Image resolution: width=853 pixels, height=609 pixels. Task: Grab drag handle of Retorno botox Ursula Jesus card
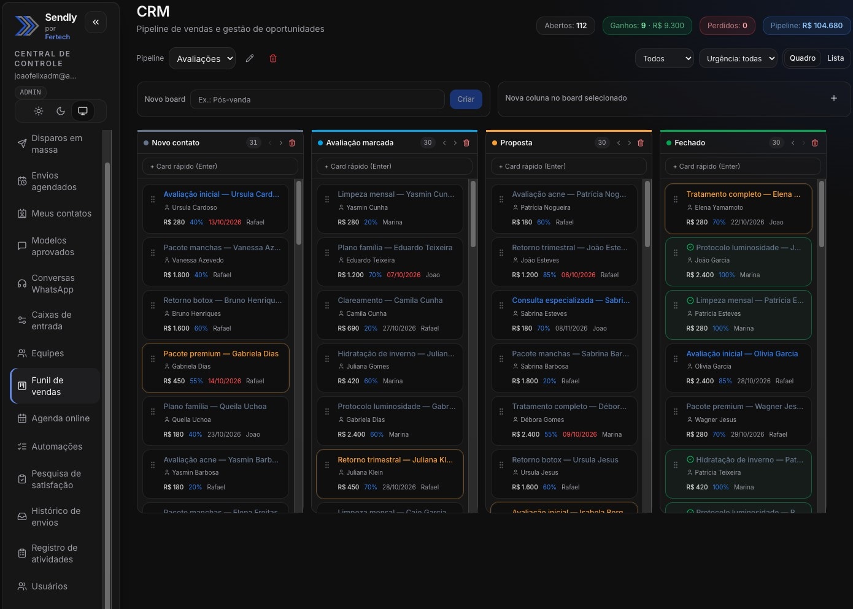501,465
